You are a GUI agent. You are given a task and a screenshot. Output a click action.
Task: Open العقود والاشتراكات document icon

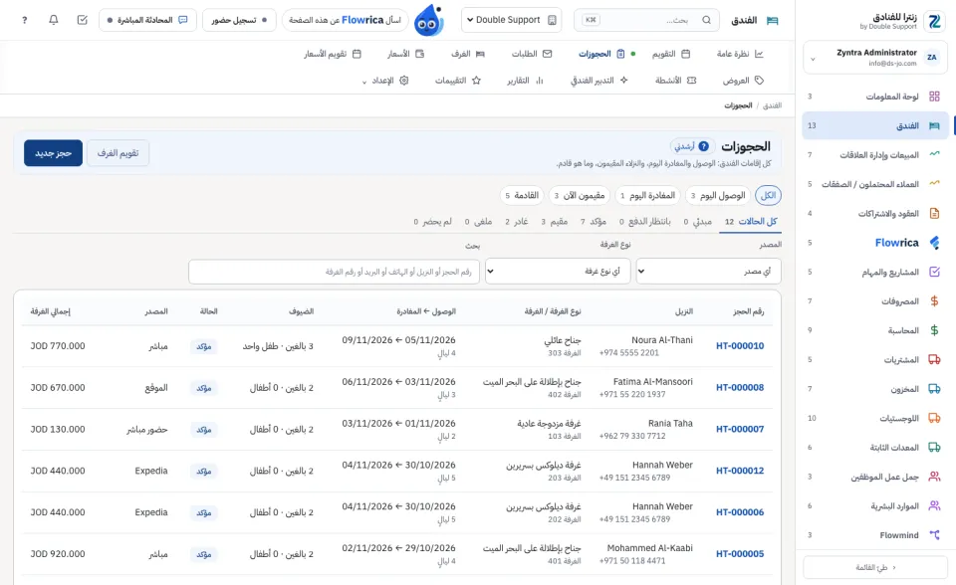(934, 213)
